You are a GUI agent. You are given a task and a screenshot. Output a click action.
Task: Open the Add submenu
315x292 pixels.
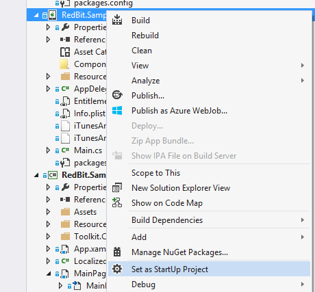point(209,237)
